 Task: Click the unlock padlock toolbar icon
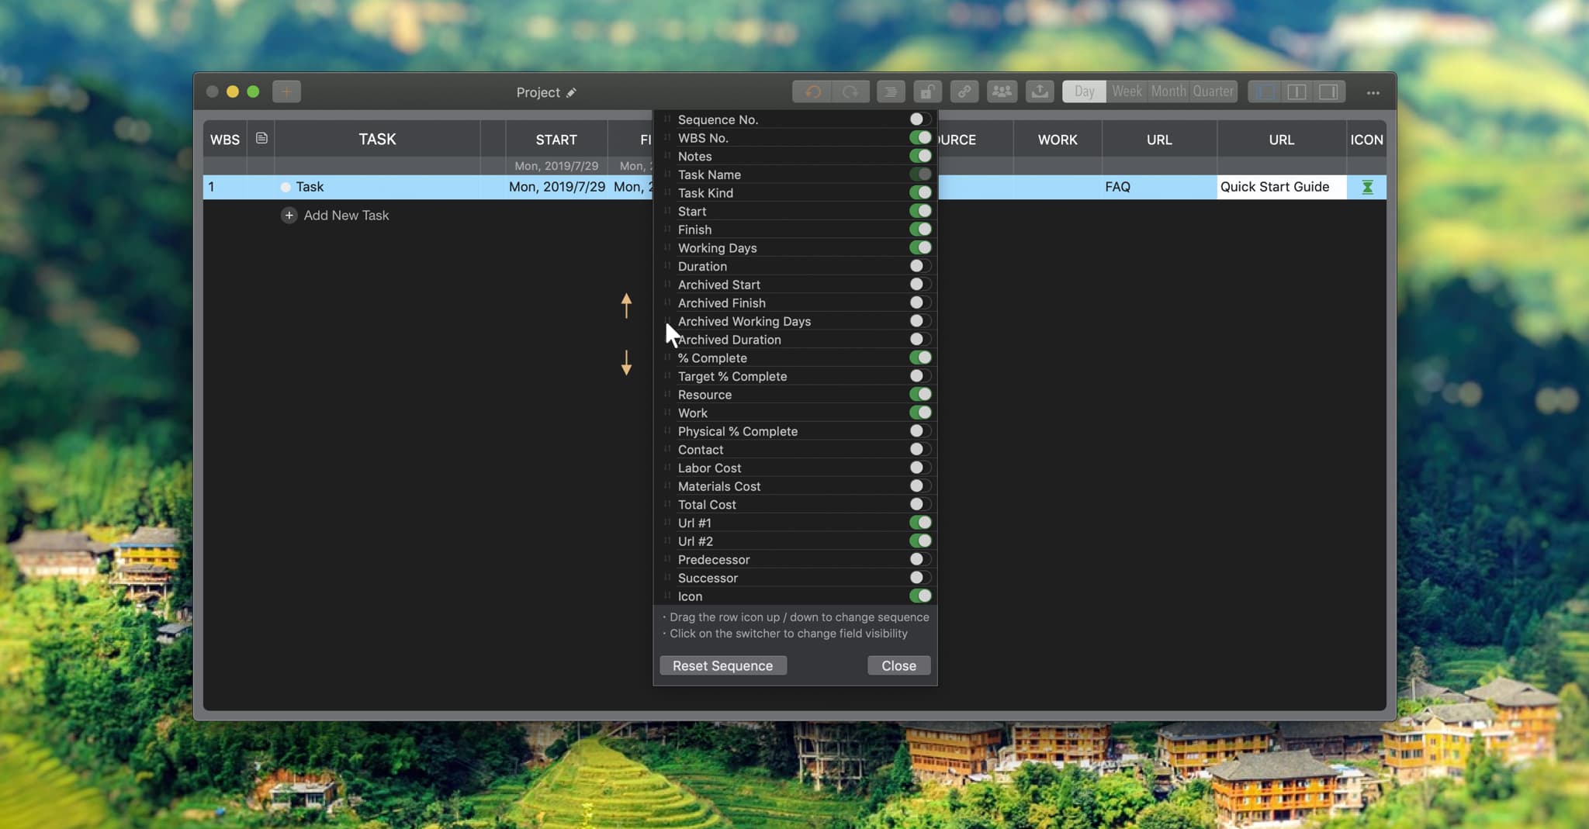(926, 92)
